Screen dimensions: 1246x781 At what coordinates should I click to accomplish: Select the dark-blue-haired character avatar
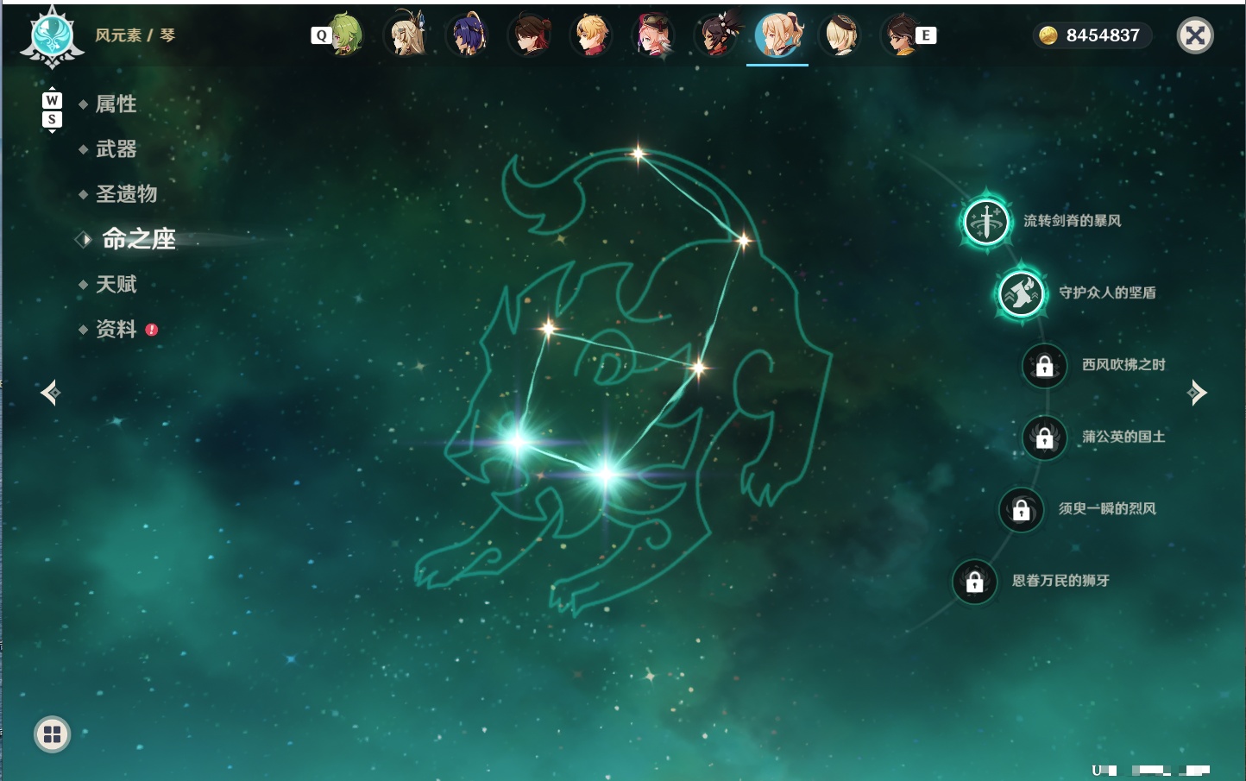[x=468, y=35]
